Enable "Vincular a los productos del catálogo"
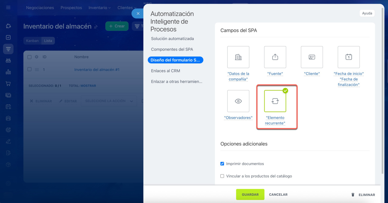388x203 pixels. click(x=222, y=176)
